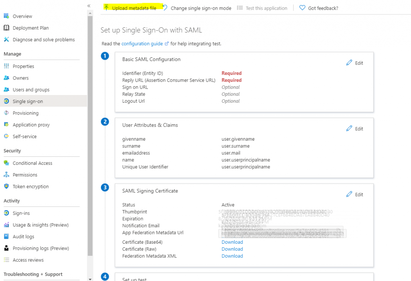
Task: Click pencil icon in User Attributes & Claims
Action: point(349,129)
